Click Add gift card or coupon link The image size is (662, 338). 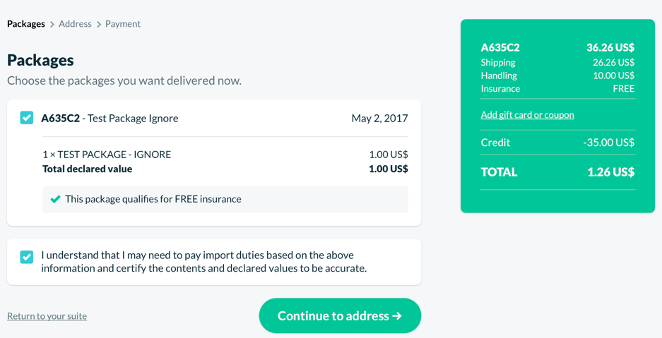pyautogui.click(x=527, y=115)
